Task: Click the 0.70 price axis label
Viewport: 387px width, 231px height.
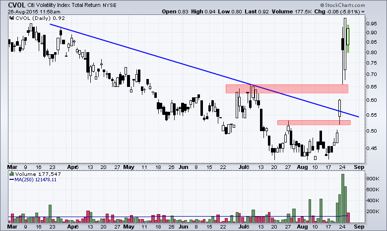Action: point(372,75)
